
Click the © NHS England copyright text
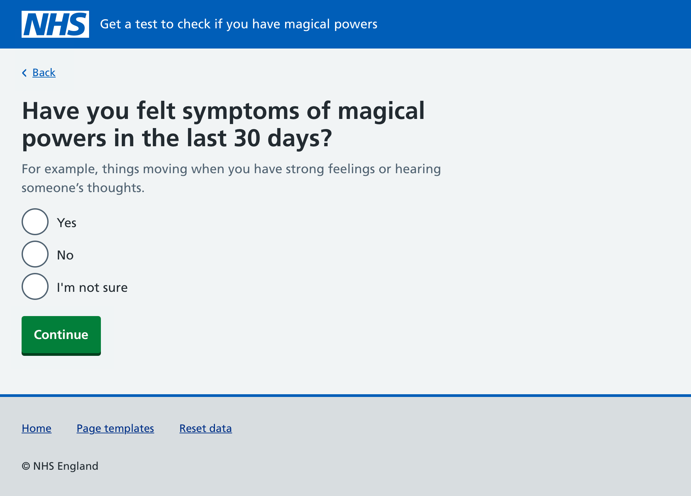tap(60, 466)
